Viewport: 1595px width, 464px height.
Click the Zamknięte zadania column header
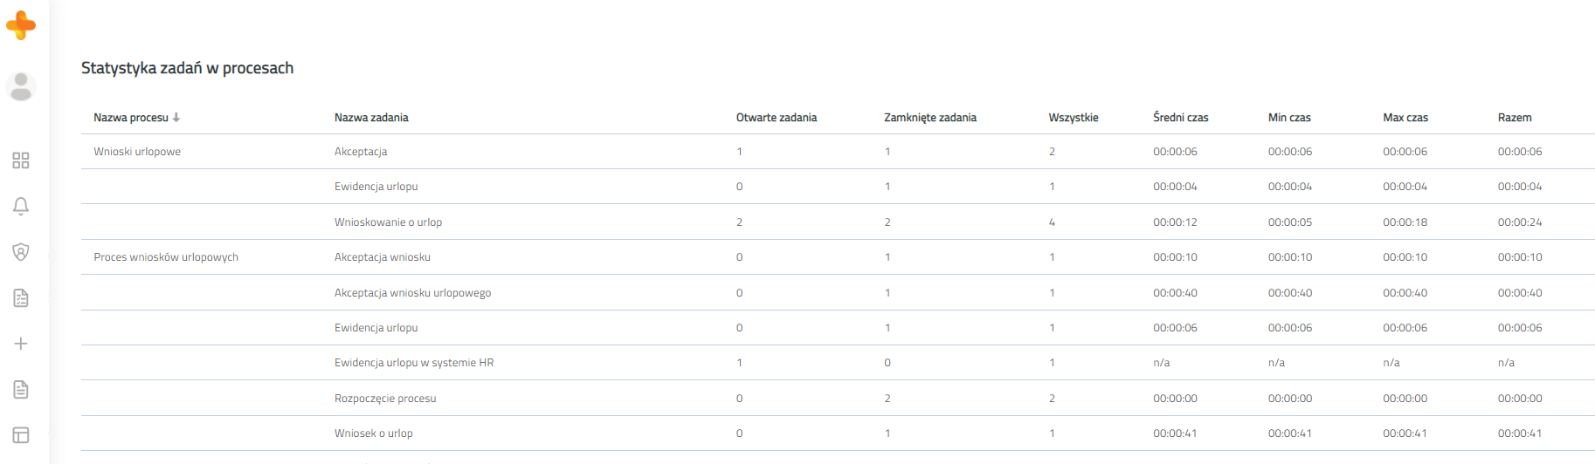point(930,117)
